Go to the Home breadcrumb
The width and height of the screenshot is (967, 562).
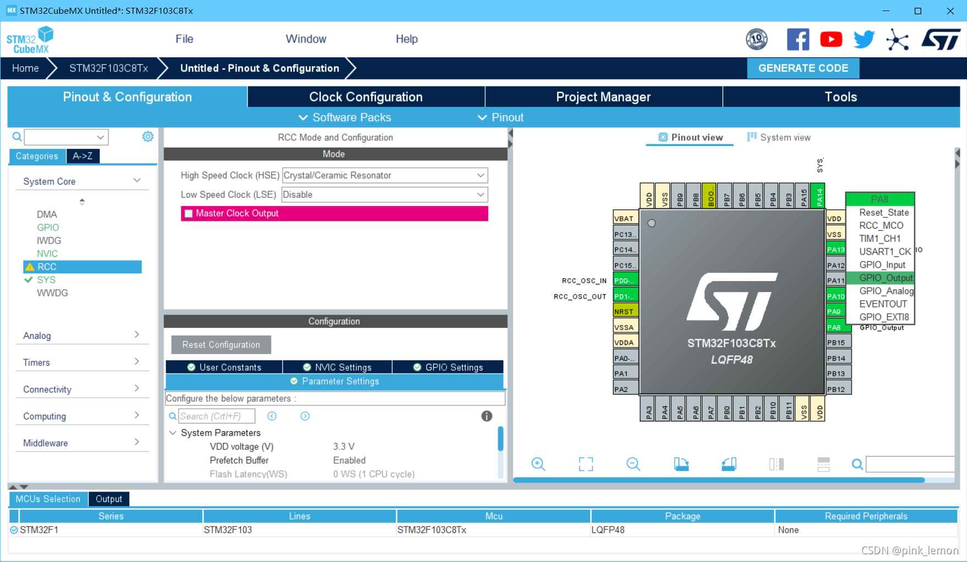25,68
